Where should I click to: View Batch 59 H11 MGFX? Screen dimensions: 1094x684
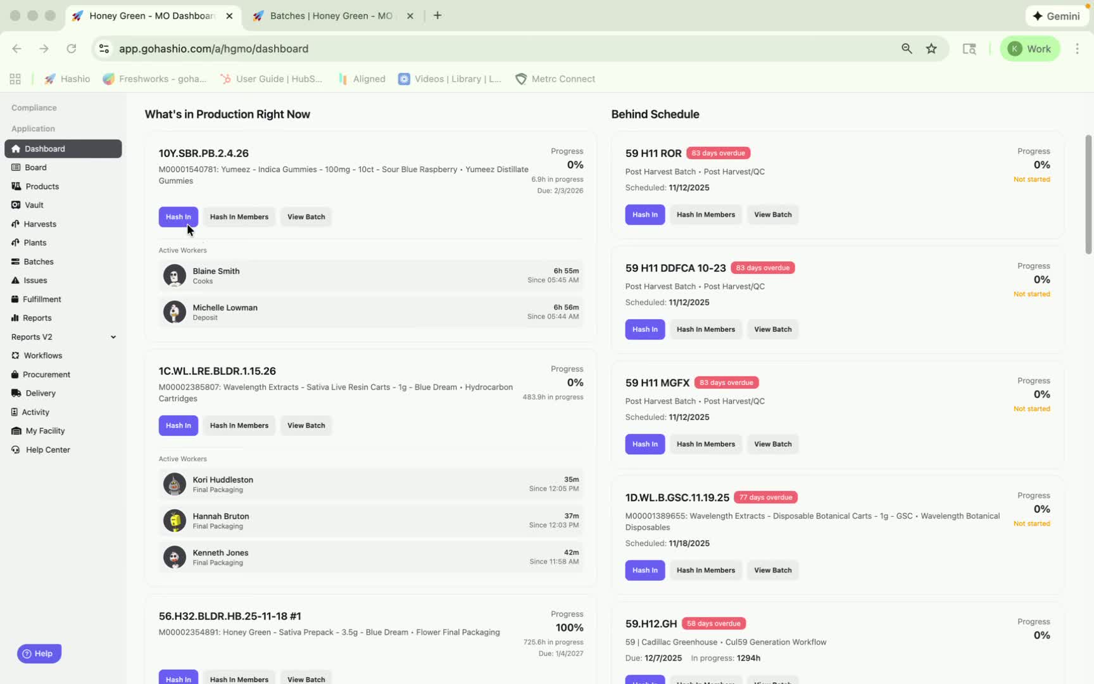click(x=773, y=444)
